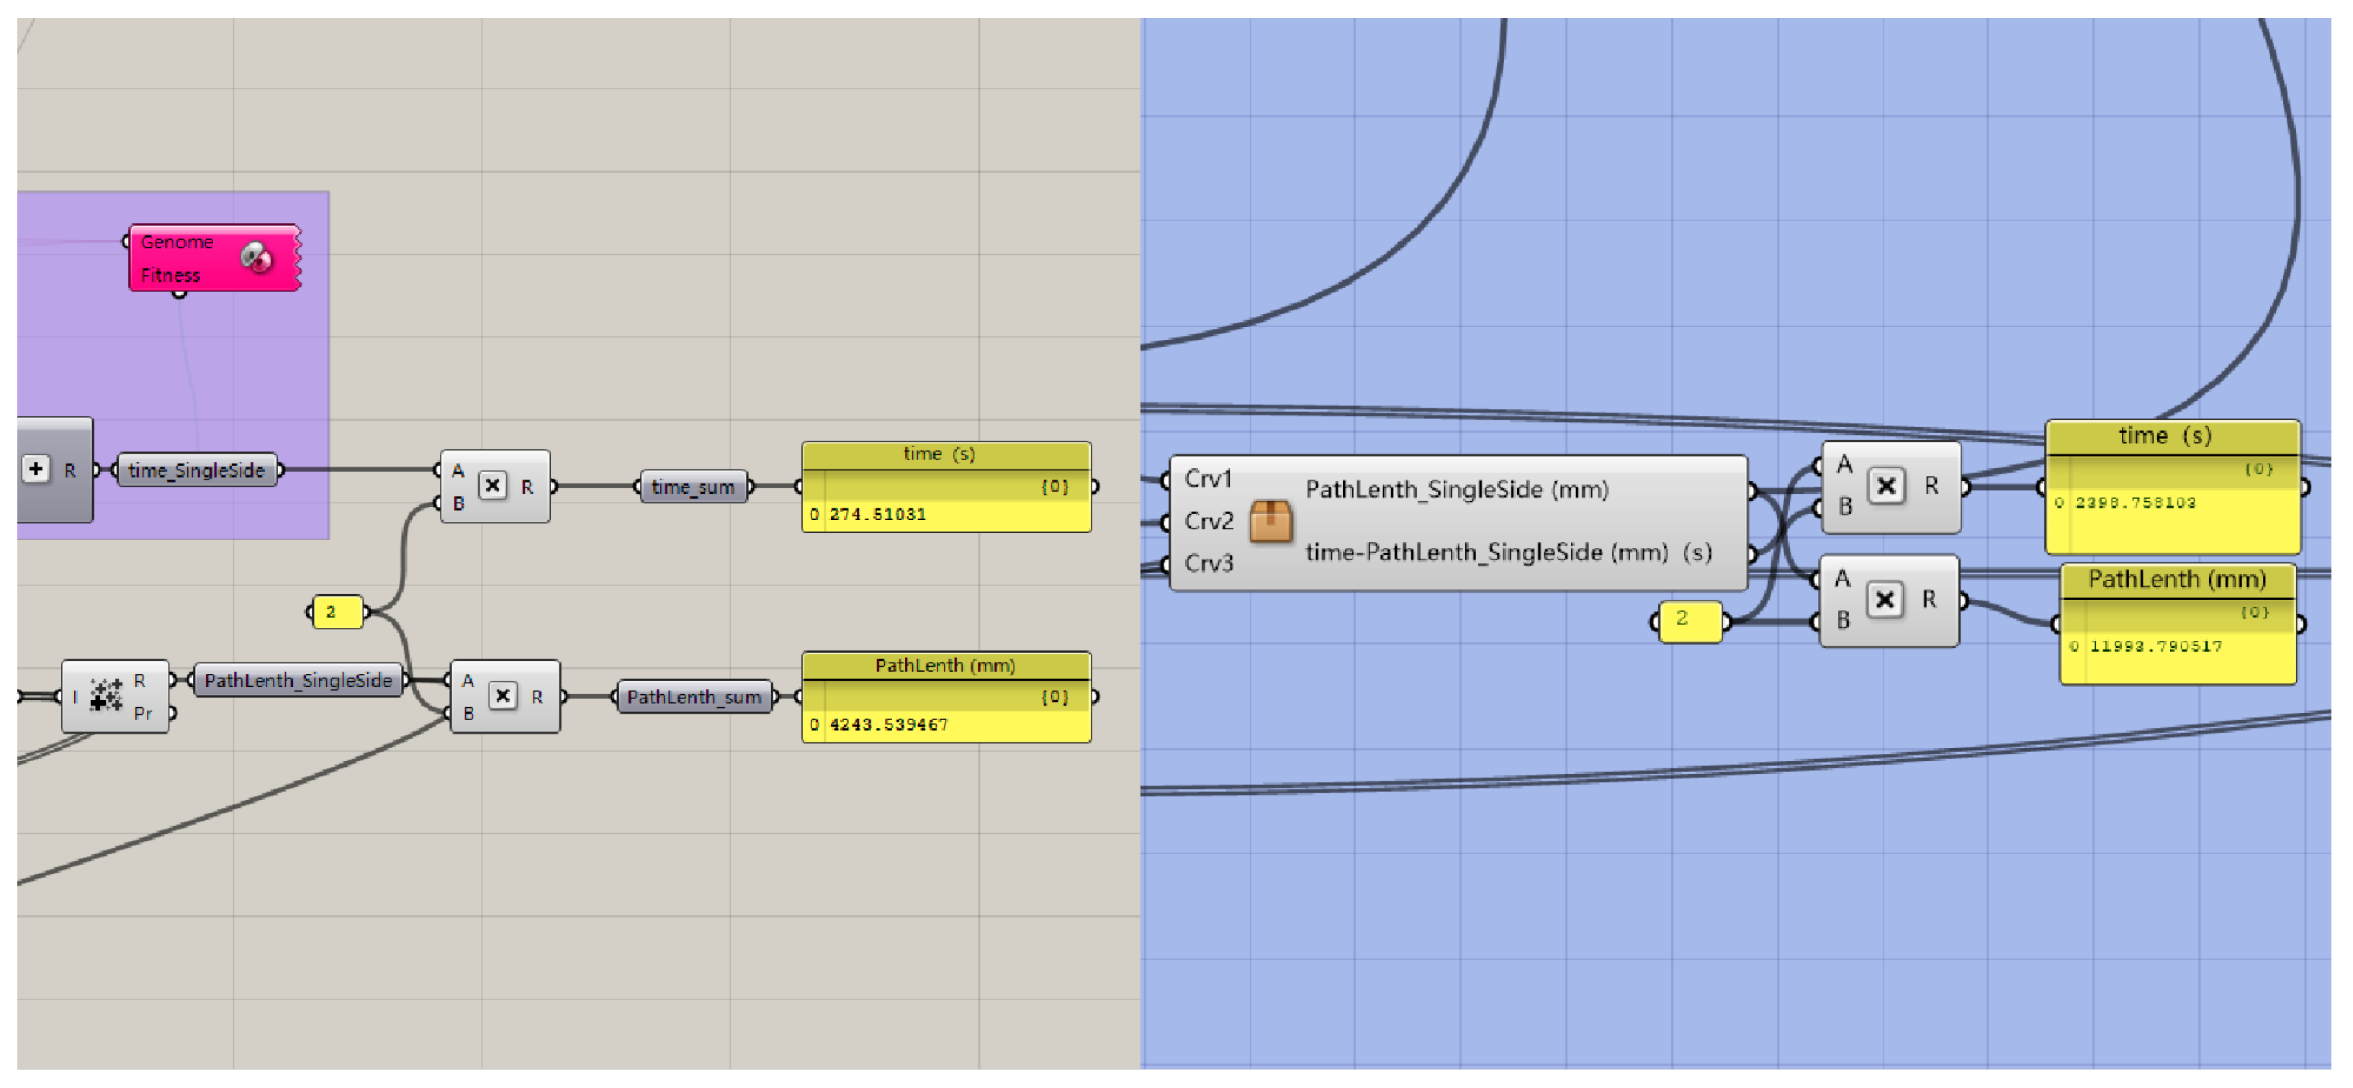2353x1088 pixels.
Task: Click the multiply icon wired to the right-hand time panel
Action: tap(1886, 486)
